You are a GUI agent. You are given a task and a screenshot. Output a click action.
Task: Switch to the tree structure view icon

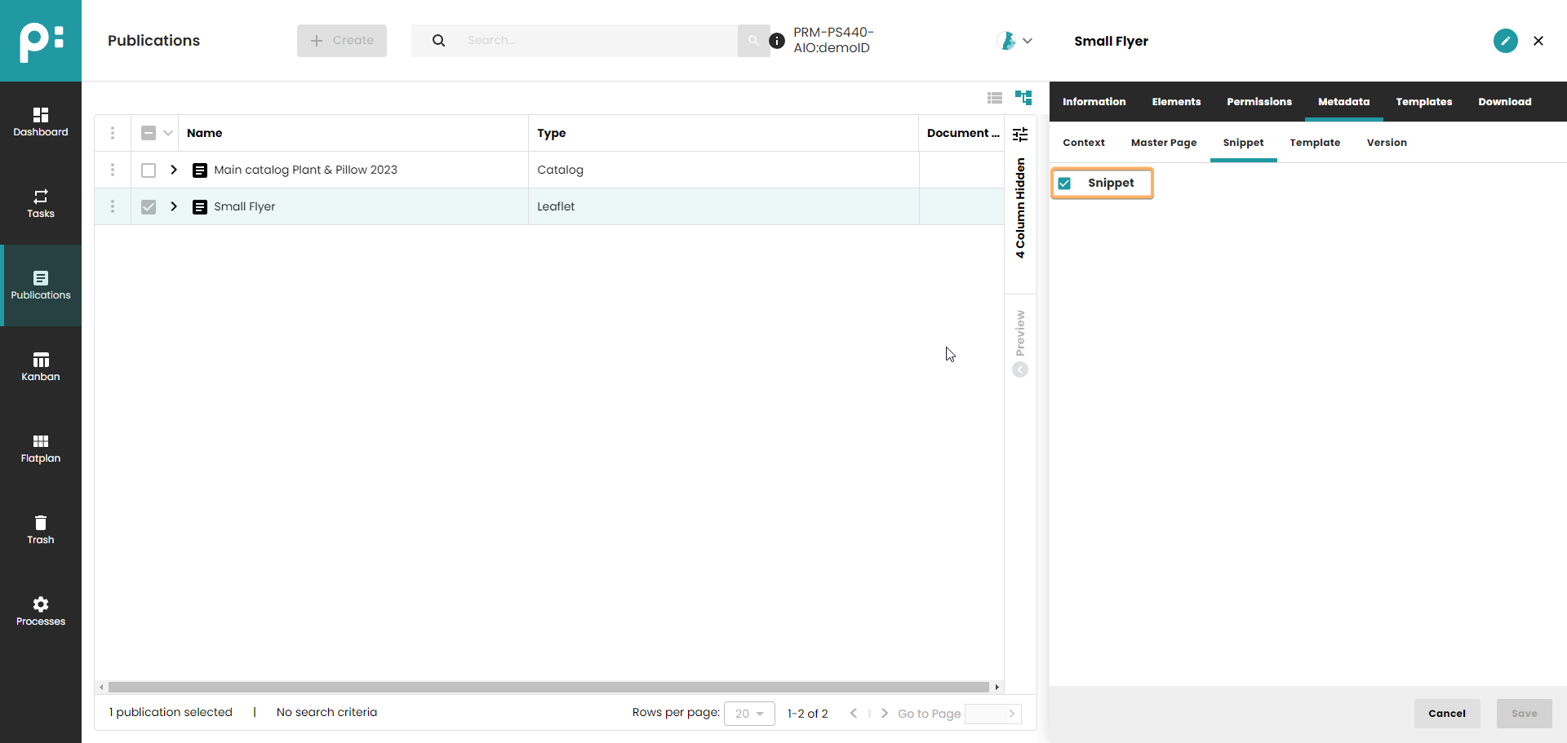[1023, 98]
